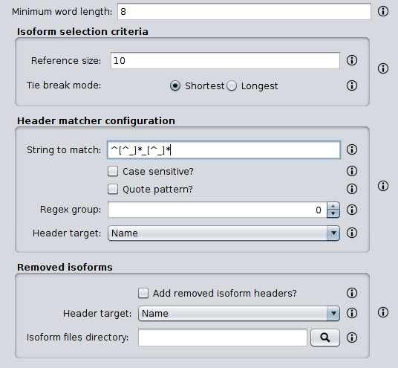Click info icon next to Minimum word length
This screenshot has width=398, height=368.
click(382, 11)
